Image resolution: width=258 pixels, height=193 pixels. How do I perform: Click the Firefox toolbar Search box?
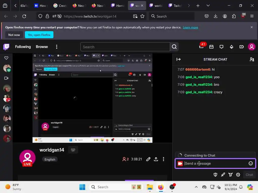[172, 16]
